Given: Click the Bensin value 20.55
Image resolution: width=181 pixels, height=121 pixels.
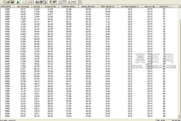Looking at the screenshot, I should pyautogui.click(x=88, y=9).
